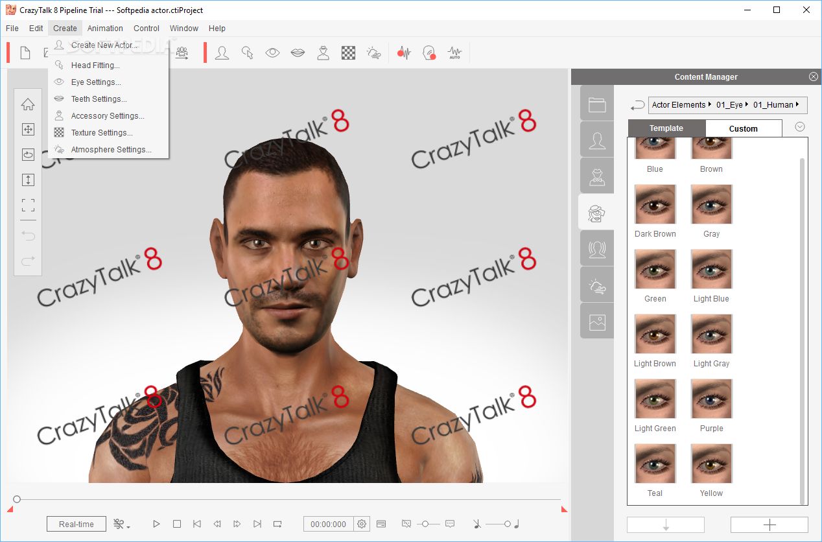This screenshot has height=542, width=822.
Task: Click the Auto motion waveform icon
Action: [x=454, y=53]
